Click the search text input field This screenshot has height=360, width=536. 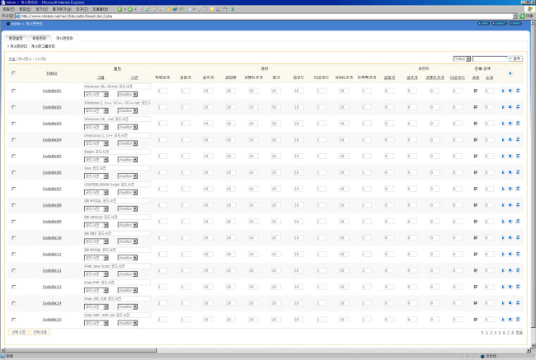(x=489, y=59)
